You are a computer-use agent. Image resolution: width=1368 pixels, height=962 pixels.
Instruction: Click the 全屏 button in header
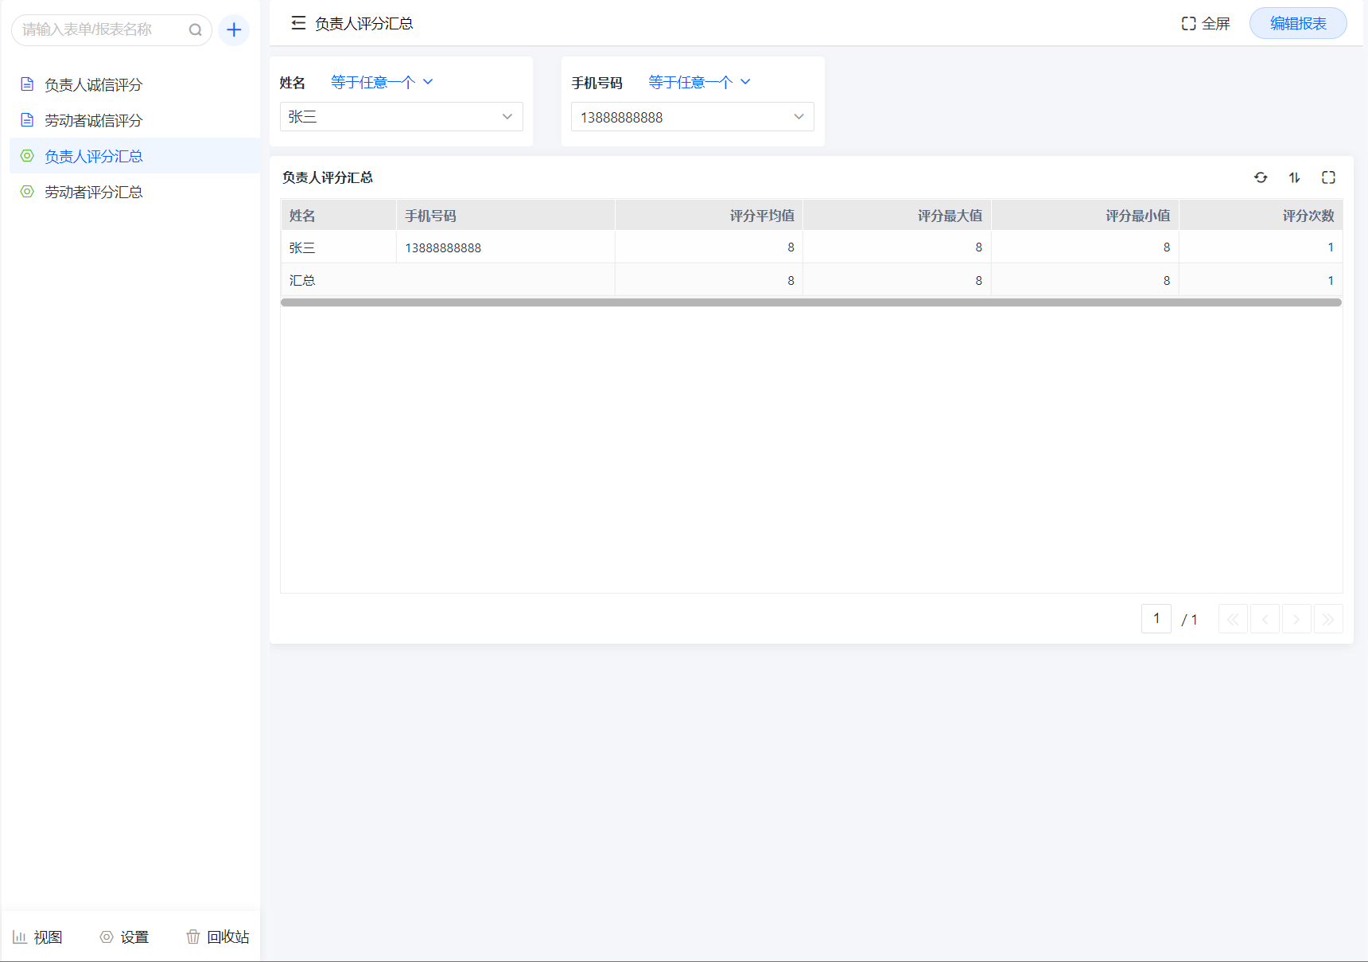1206,24
